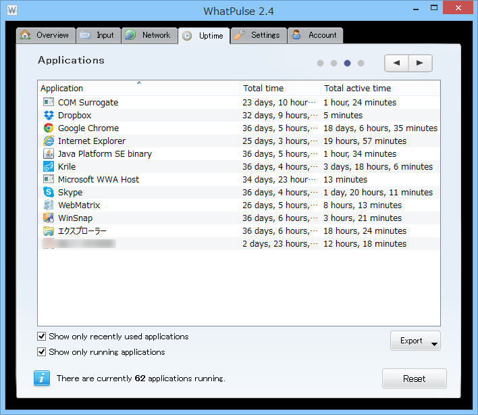478x415 pixels.
Task: Sort by the Total active time column header
Action: click(381, 88)
